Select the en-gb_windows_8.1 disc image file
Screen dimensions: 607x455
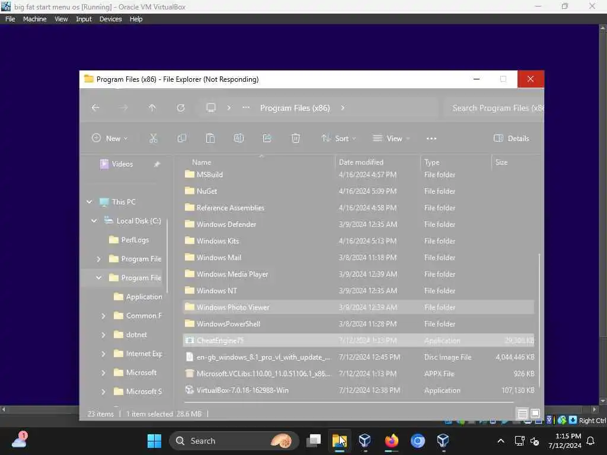[x=358, y=357]
